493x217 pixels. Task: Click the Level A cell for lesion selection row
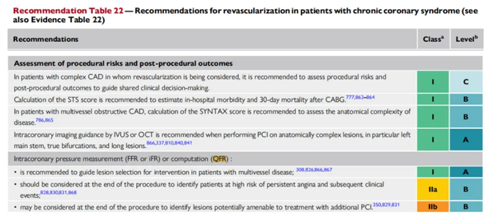[x=466, y=172]
